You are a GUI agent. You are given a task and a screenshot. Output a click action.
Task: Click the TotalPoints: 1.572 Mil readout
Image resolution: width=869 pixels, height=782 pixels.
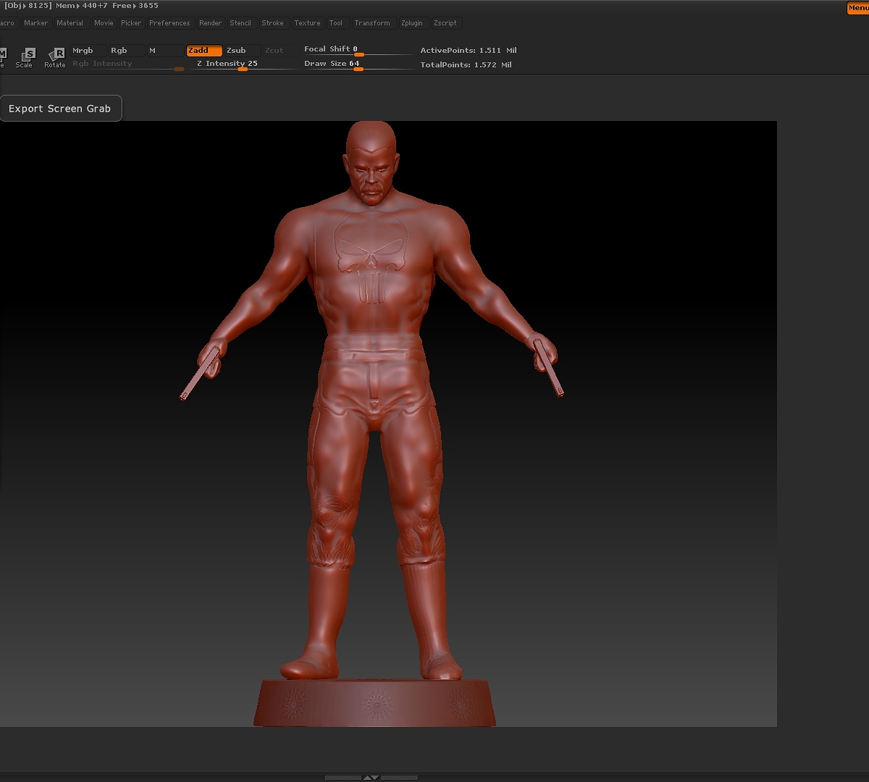[466, 65]
